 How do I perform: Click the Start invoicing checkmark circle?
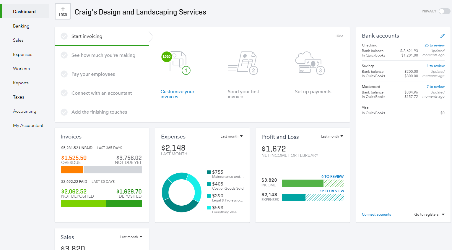64,36
